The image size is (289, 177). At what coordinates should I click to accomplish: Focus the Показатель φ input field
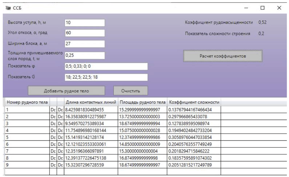pyautogui.click(x=106, y=67)
